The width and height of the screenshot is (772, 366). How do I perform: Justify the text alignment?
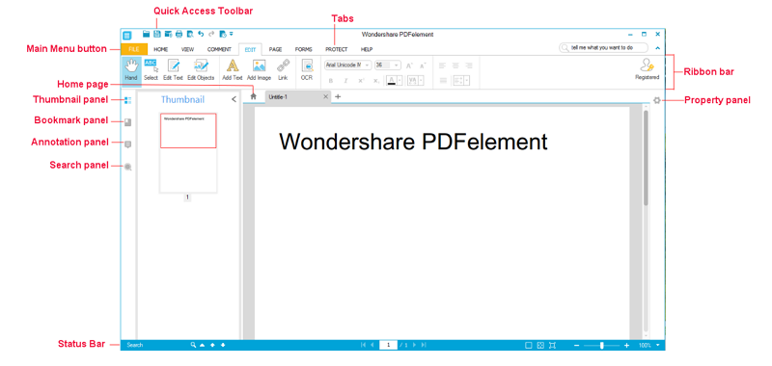click(443, 81)
